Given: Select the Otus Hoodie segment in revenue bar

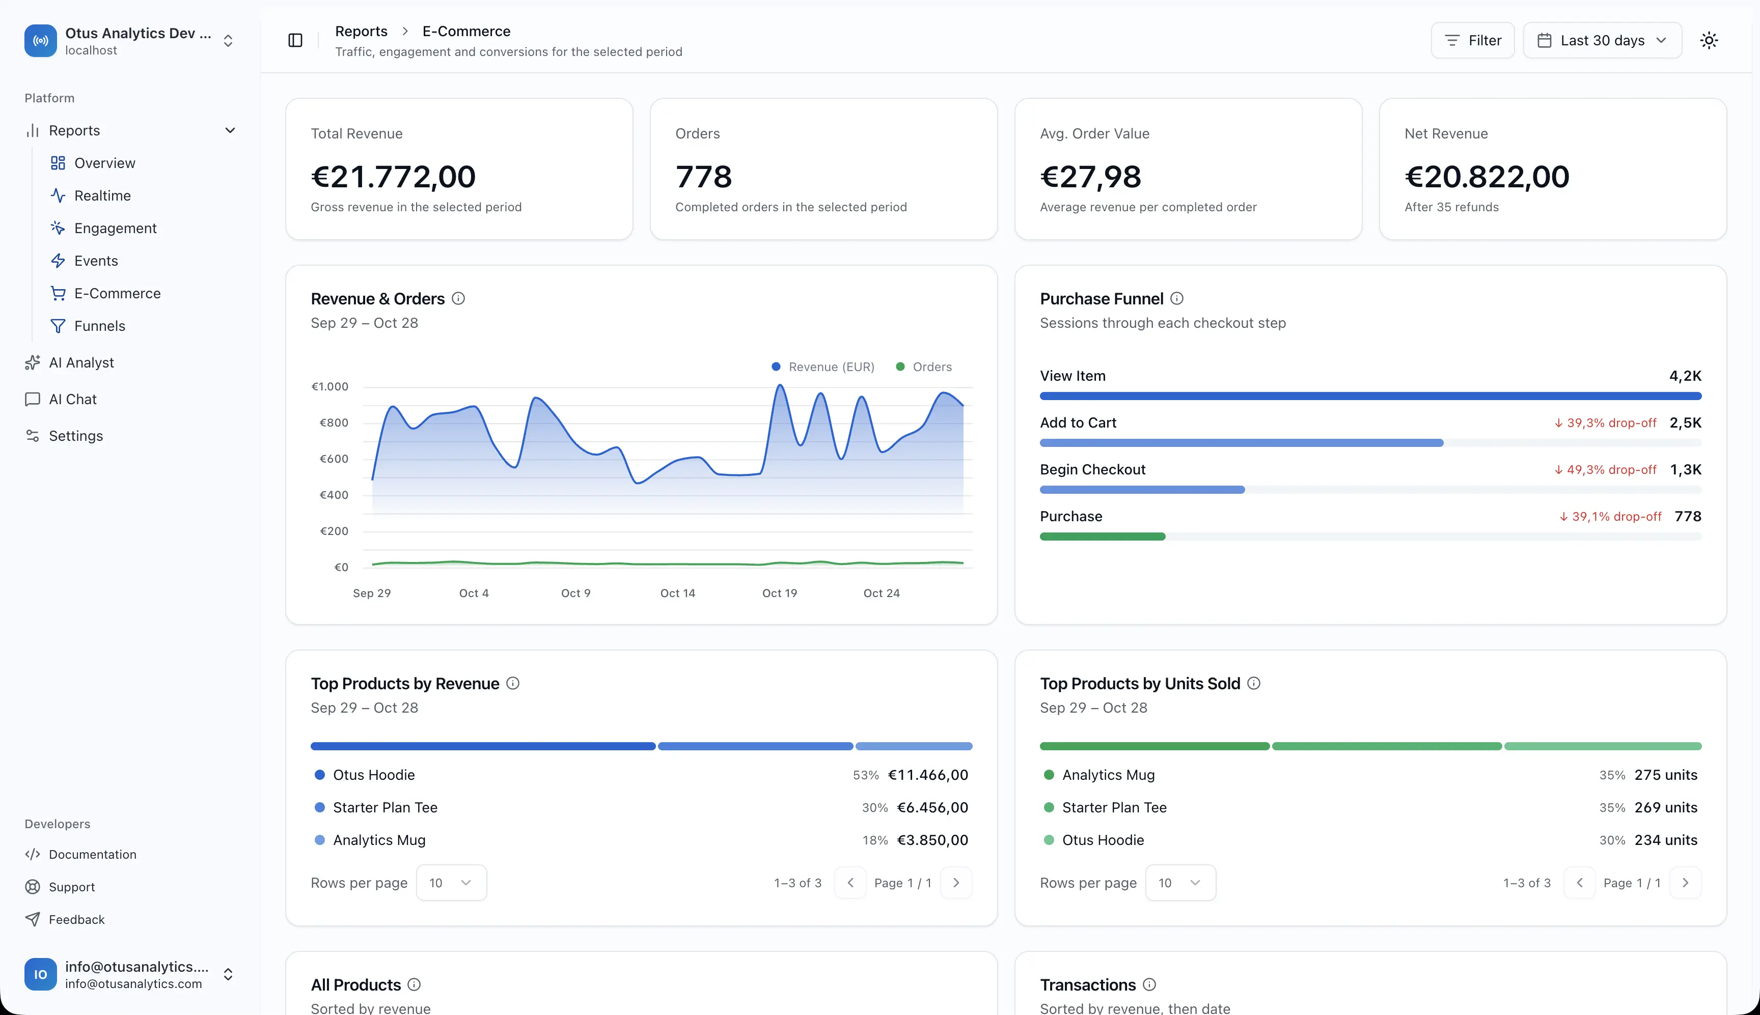Looking at the screenshot, I should (x=483, y=746).
